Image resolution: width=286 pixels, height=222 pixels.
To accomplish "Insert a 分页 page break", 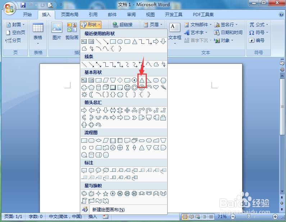I will [x=13, y=41].
